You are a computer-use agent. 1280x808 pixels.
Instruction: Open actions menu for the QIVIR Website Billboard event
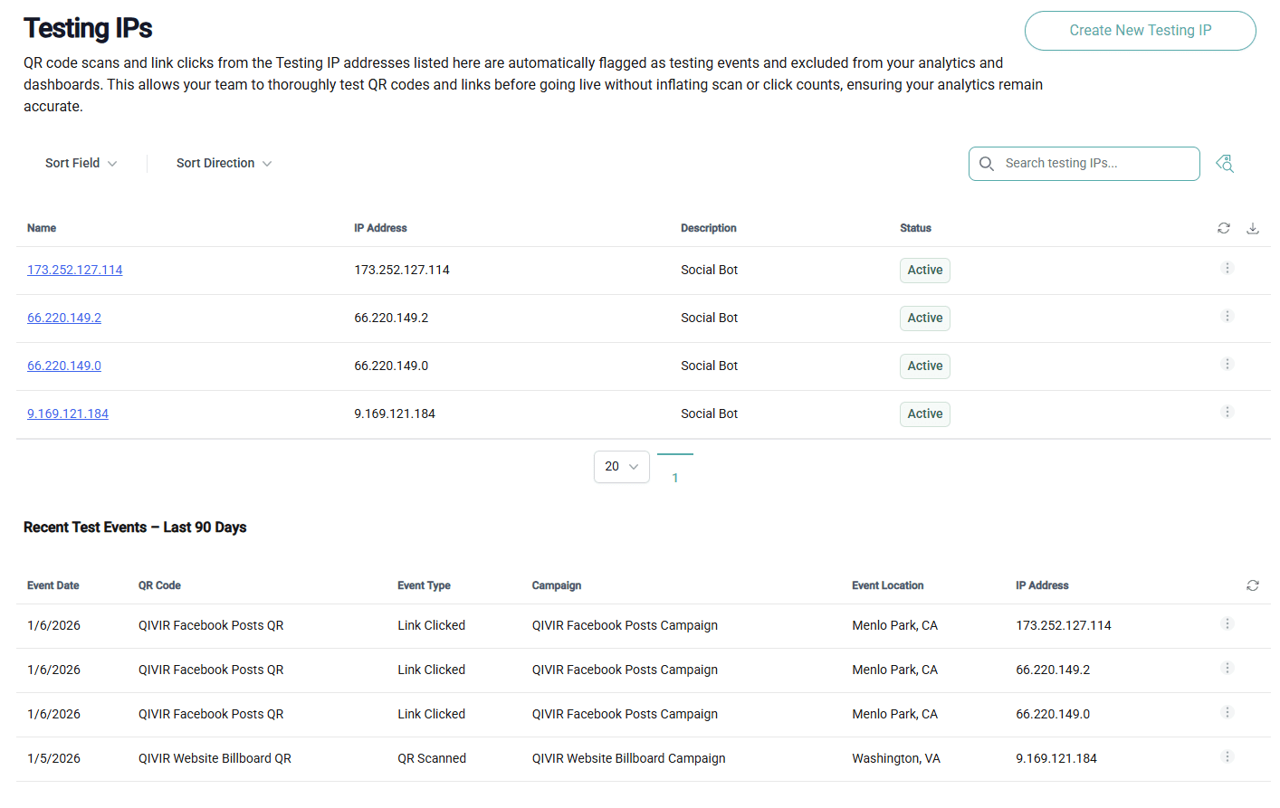point(1227,756)
